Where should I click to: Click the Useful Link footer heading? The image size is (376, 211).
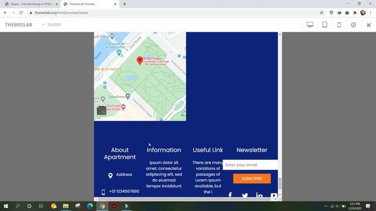pyautogui.click(x=208, y=150)
